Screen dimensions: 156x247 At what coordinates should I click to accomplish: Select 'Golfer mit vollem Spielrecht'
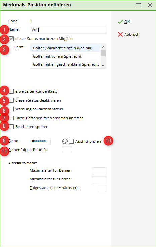pos(65,56)
